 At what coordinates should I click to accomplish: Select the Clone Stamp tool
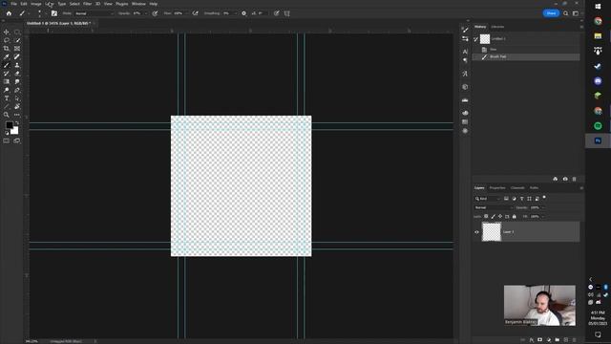tap(17, 65)
